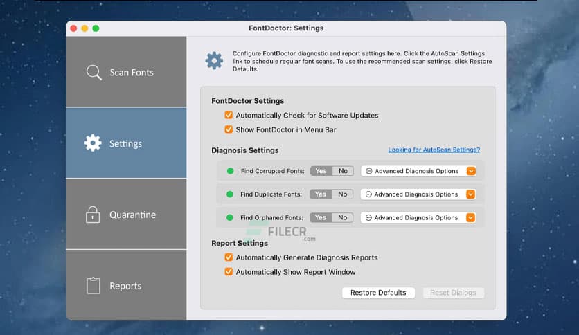
Task: Set Find Corrupted Fonts to No
Action: click(x=343, y=171)
